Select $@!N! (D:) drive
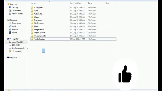162x91 pixels. (x=16, y=45)
